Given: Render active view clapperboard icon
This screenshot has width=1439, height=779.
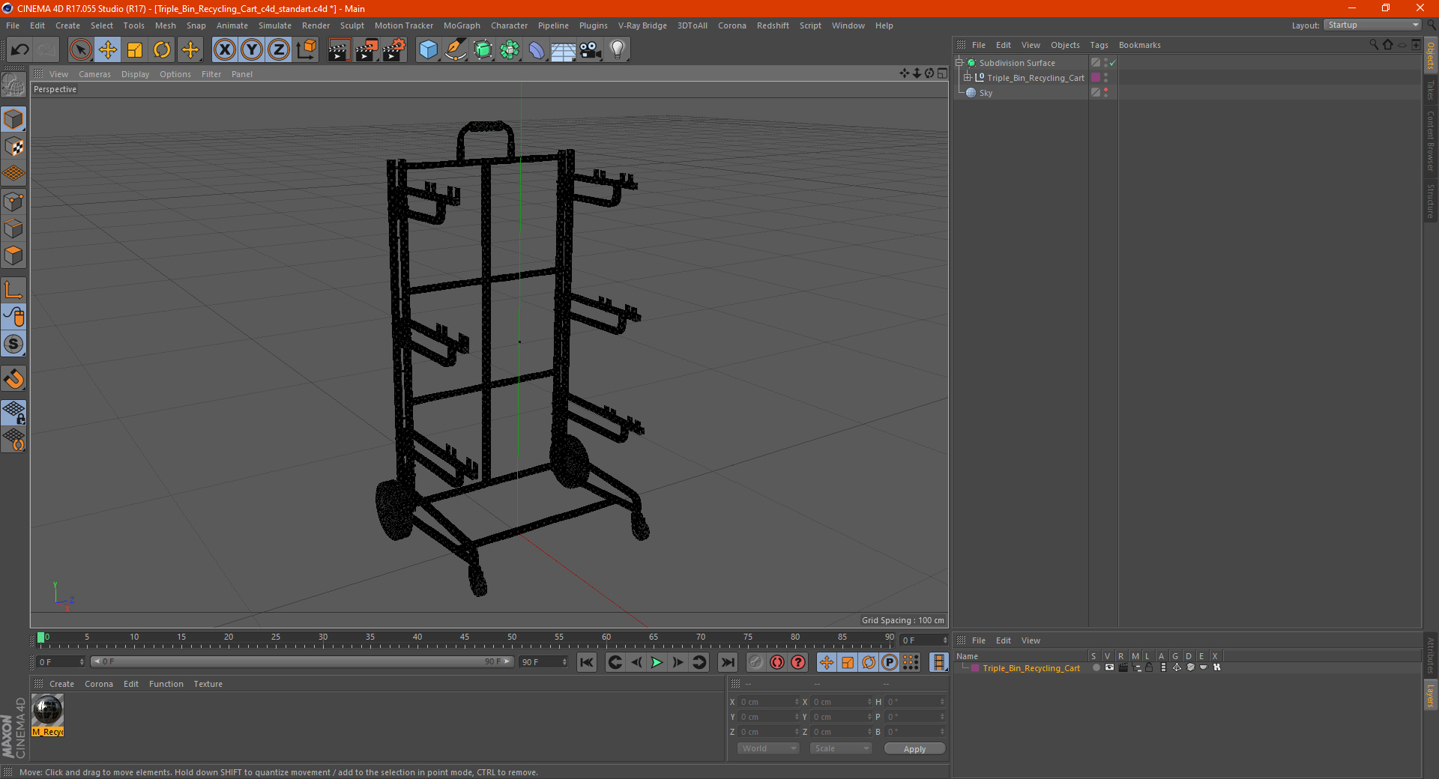Looking at the screenshot, I should [x=339, y=50].
